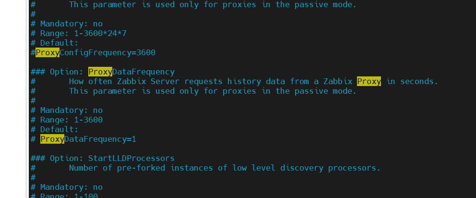Click "Mandatory: no" below the StartLLDProcessors description

point(66,187)
